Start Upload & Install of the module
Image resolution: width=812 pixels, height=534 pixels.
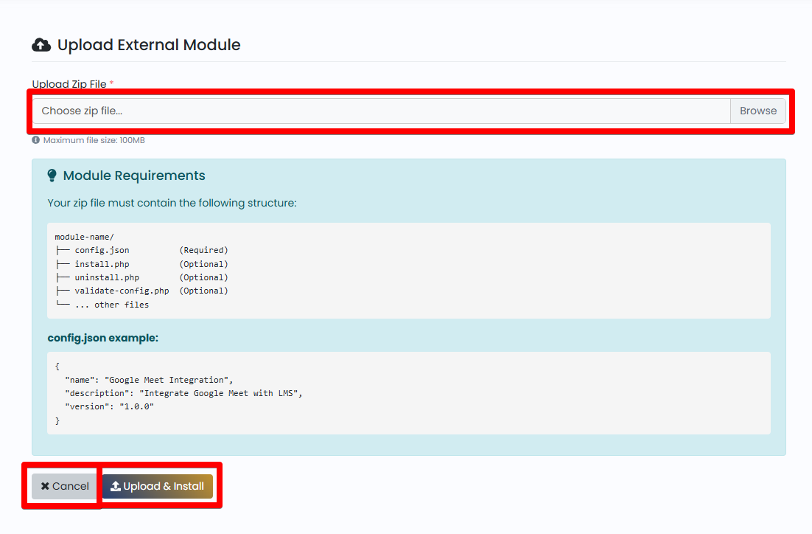[158, 486]
